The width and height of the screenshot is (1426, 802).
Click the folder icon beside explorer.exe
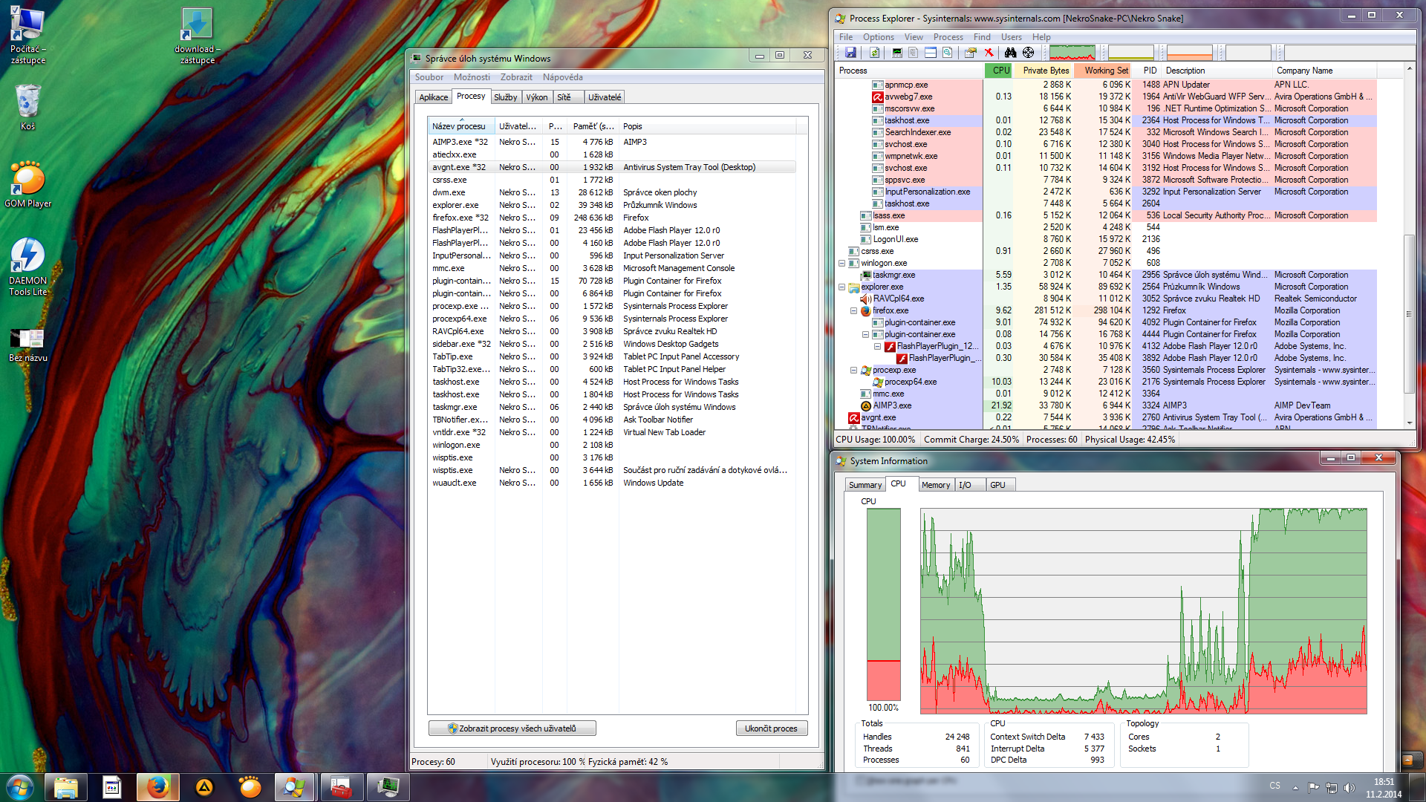tap(853, 287)
